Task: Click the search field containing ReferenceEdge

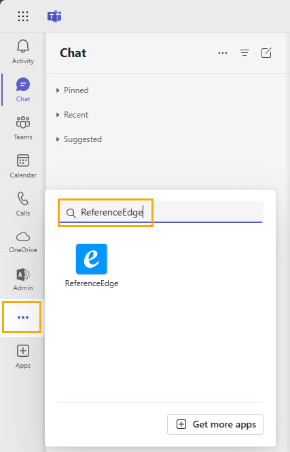Action: tap(161, 212)
